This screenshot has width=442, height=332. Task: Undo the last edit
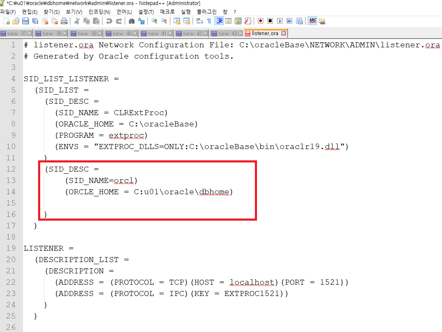click(x=108, y=21)
